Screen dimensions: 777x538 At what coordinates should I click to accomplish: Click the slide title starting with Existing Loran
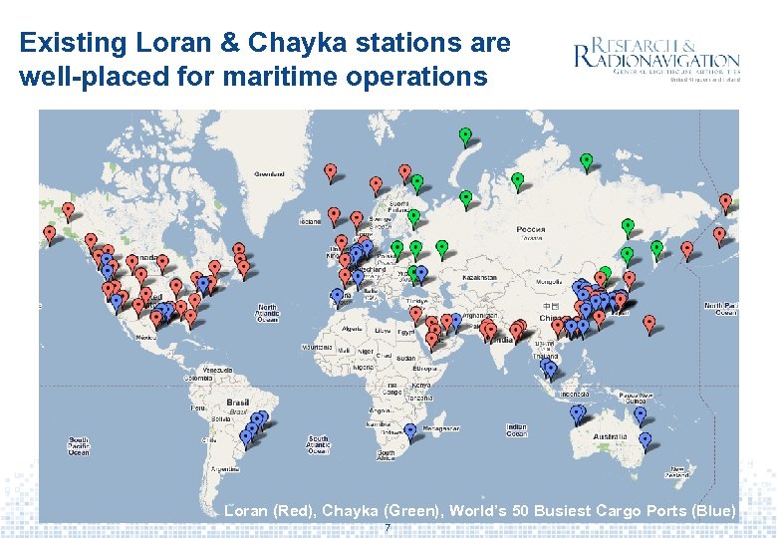click(265, 59)
